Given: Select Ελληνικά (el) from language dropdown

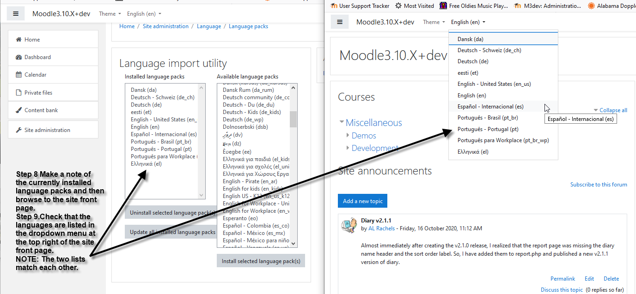Looking at the screenshot, I should tap(503, 152).
